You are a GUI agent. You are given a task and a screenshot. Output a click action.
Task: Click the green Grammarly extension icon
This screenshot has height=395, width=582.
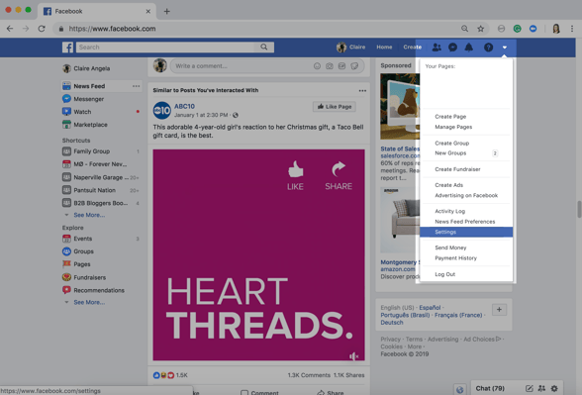click(x=517, y=29)
